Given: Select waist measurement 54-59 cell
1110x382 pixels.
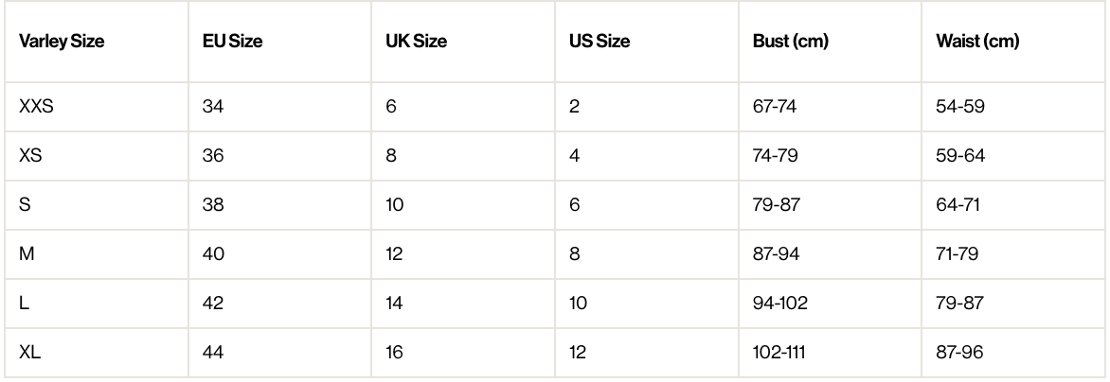Looking at the screenshot, I should 960,106.
